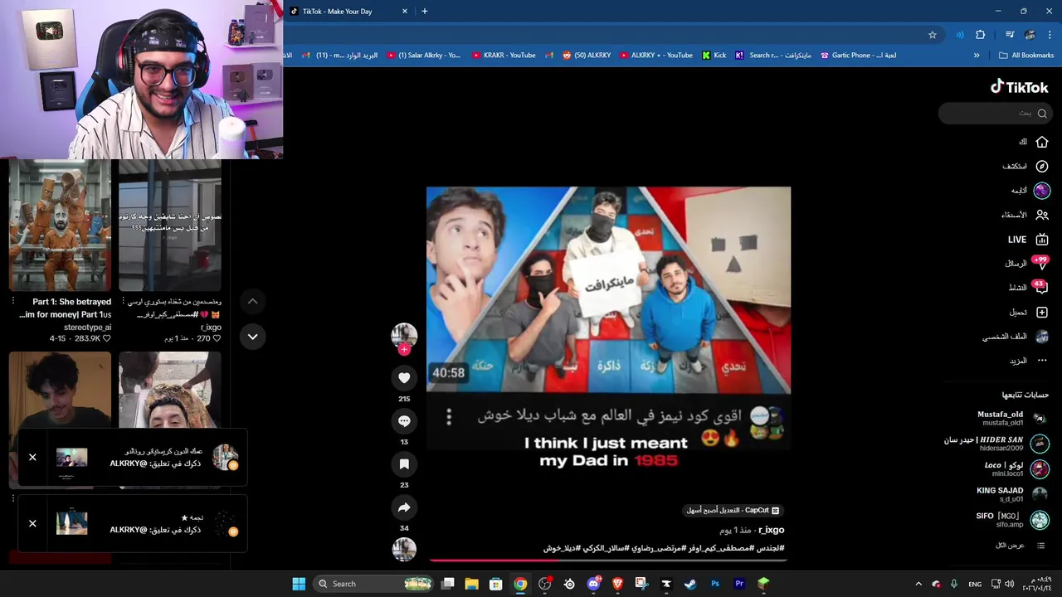Go to next video with down chevron
This screenshot has width=1062, height=597.
(x=252, y=336)
